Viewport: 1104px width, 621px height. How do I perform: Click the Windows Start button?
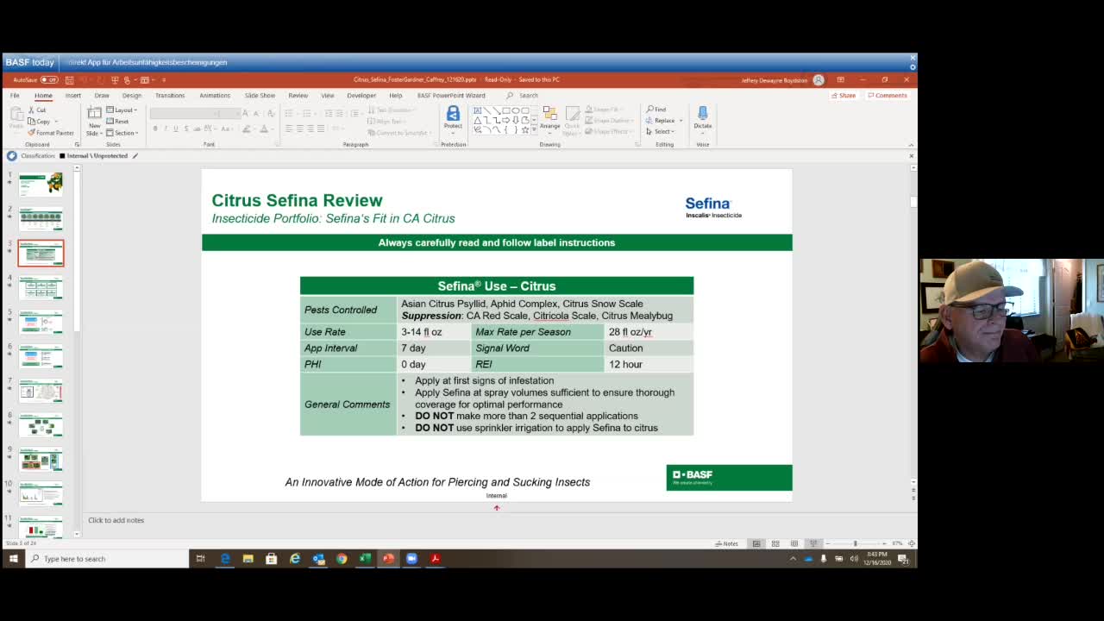click(x=13, y=559)
